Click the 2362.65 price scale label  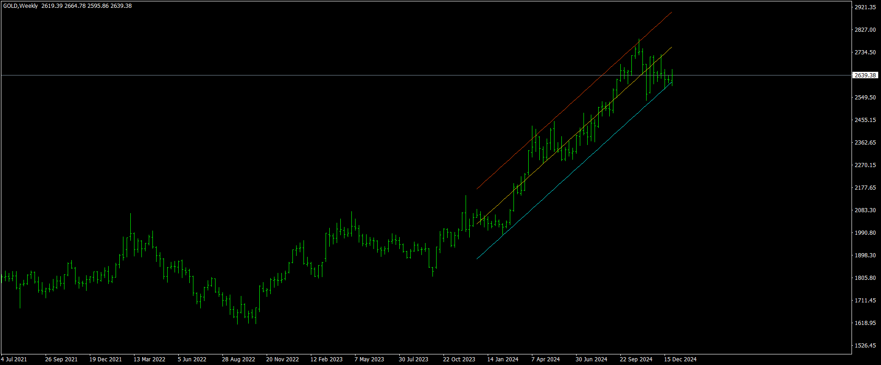pos(865,143)
